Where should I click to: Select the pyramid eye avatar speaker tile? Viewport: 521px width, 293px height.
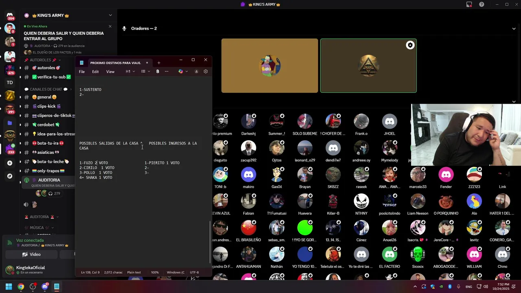tap(368, 66)
